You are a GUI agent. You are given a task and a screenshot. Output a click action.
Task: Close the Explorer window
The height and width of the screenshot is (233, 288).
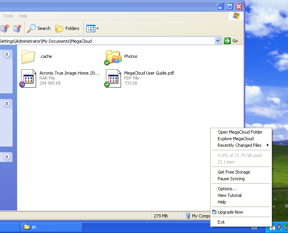(x=239, y=7)
